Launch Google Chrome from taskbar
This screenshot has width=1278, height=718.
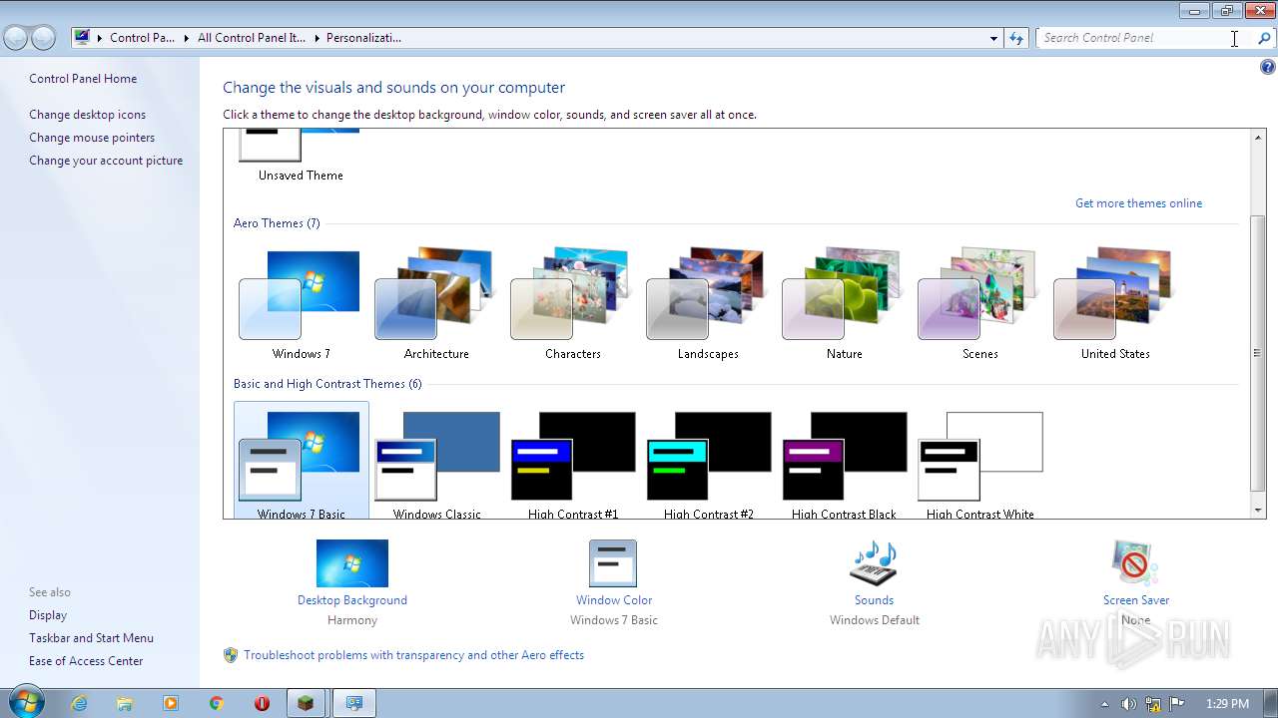[217, 703]
